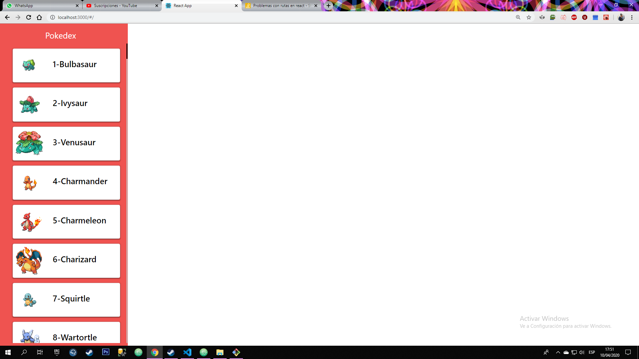Close the React App tab
Image resolution: width=639 pixels, height=359 pixels.
(236, 6)
